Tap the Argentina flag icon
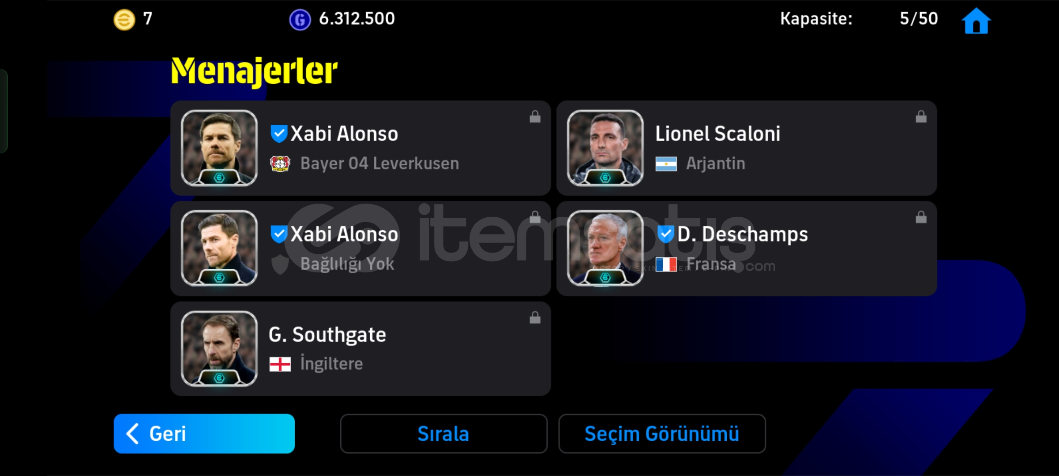Viewport: 1059px width, 476px height. tap(666, 164)
